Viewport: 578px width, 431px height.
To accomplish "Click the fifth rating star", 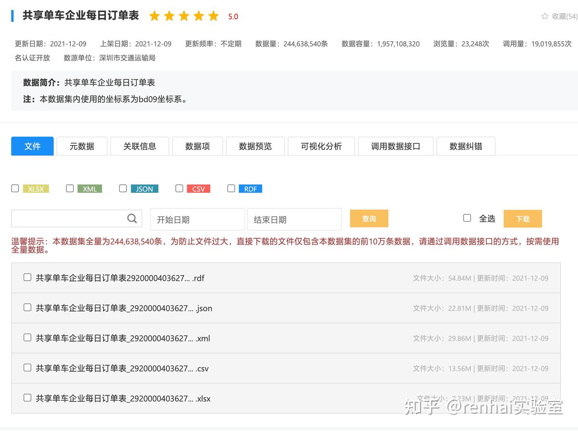I will click(x=213, y=16).
